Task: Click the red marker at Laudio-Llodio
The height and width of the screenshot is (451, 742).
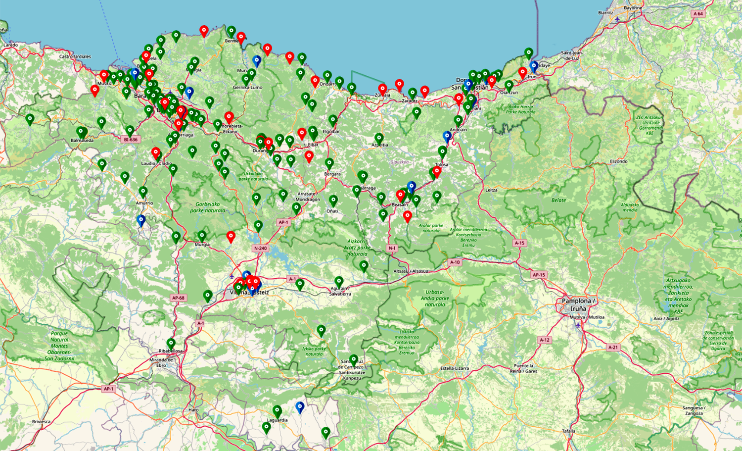Action: pyautogui.click(x=156, y=152)
